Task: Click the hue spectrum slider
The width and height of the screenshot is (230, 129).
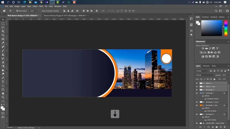Action: pyautogui.click(x=226, y=28)
